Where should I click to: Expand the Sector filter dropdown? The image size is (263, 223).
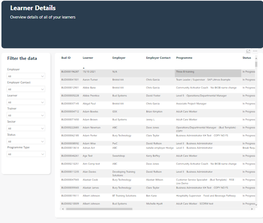tap(26, 128)
